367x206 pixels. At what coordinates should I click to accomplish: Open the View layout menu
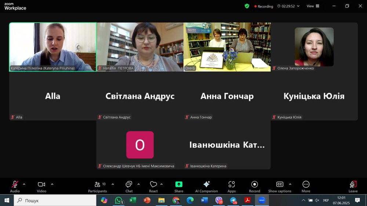(313, 6)
